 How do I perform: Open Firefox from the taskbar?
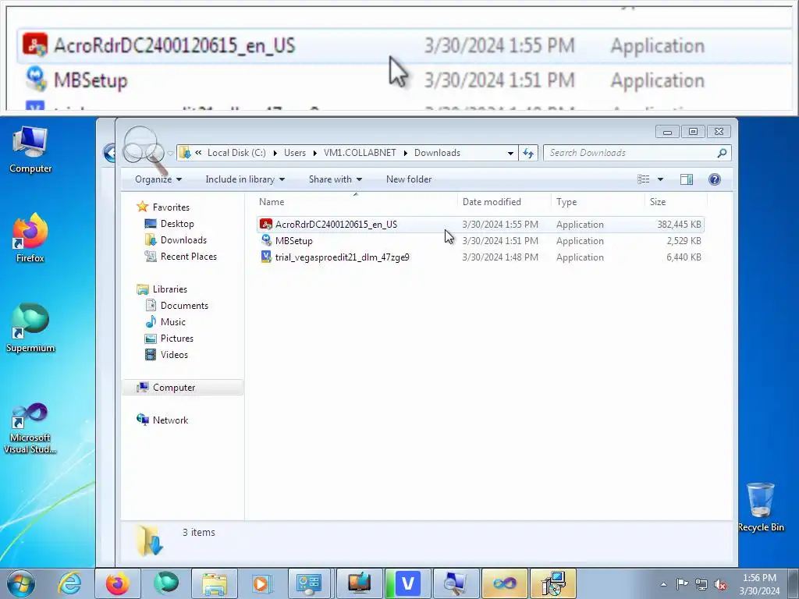118,583
